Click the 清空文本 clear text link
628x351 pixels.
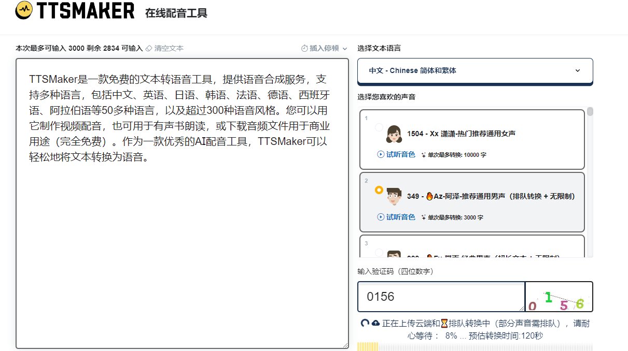pyautogui.click(x=169, y=48)
